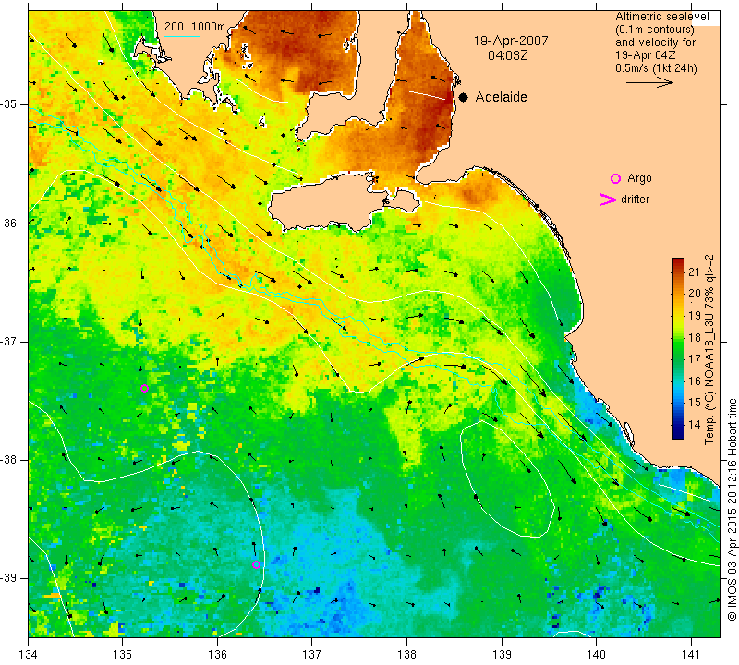
Task: Click the latitude axis label -35
Action: [10, 104]
